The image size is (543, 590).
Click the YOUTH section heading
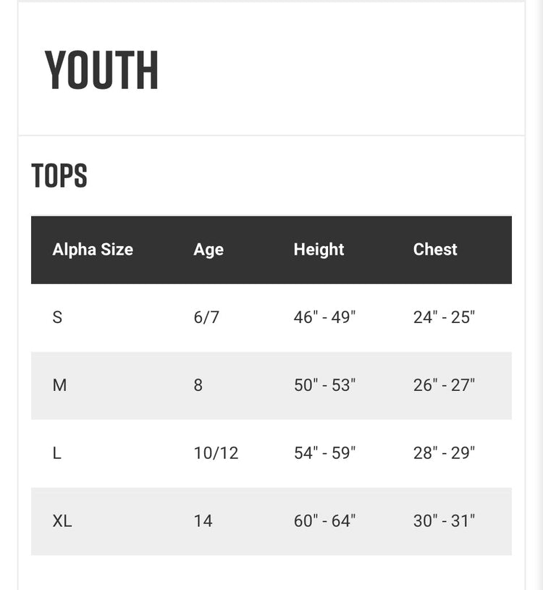(x=101, y=70)
